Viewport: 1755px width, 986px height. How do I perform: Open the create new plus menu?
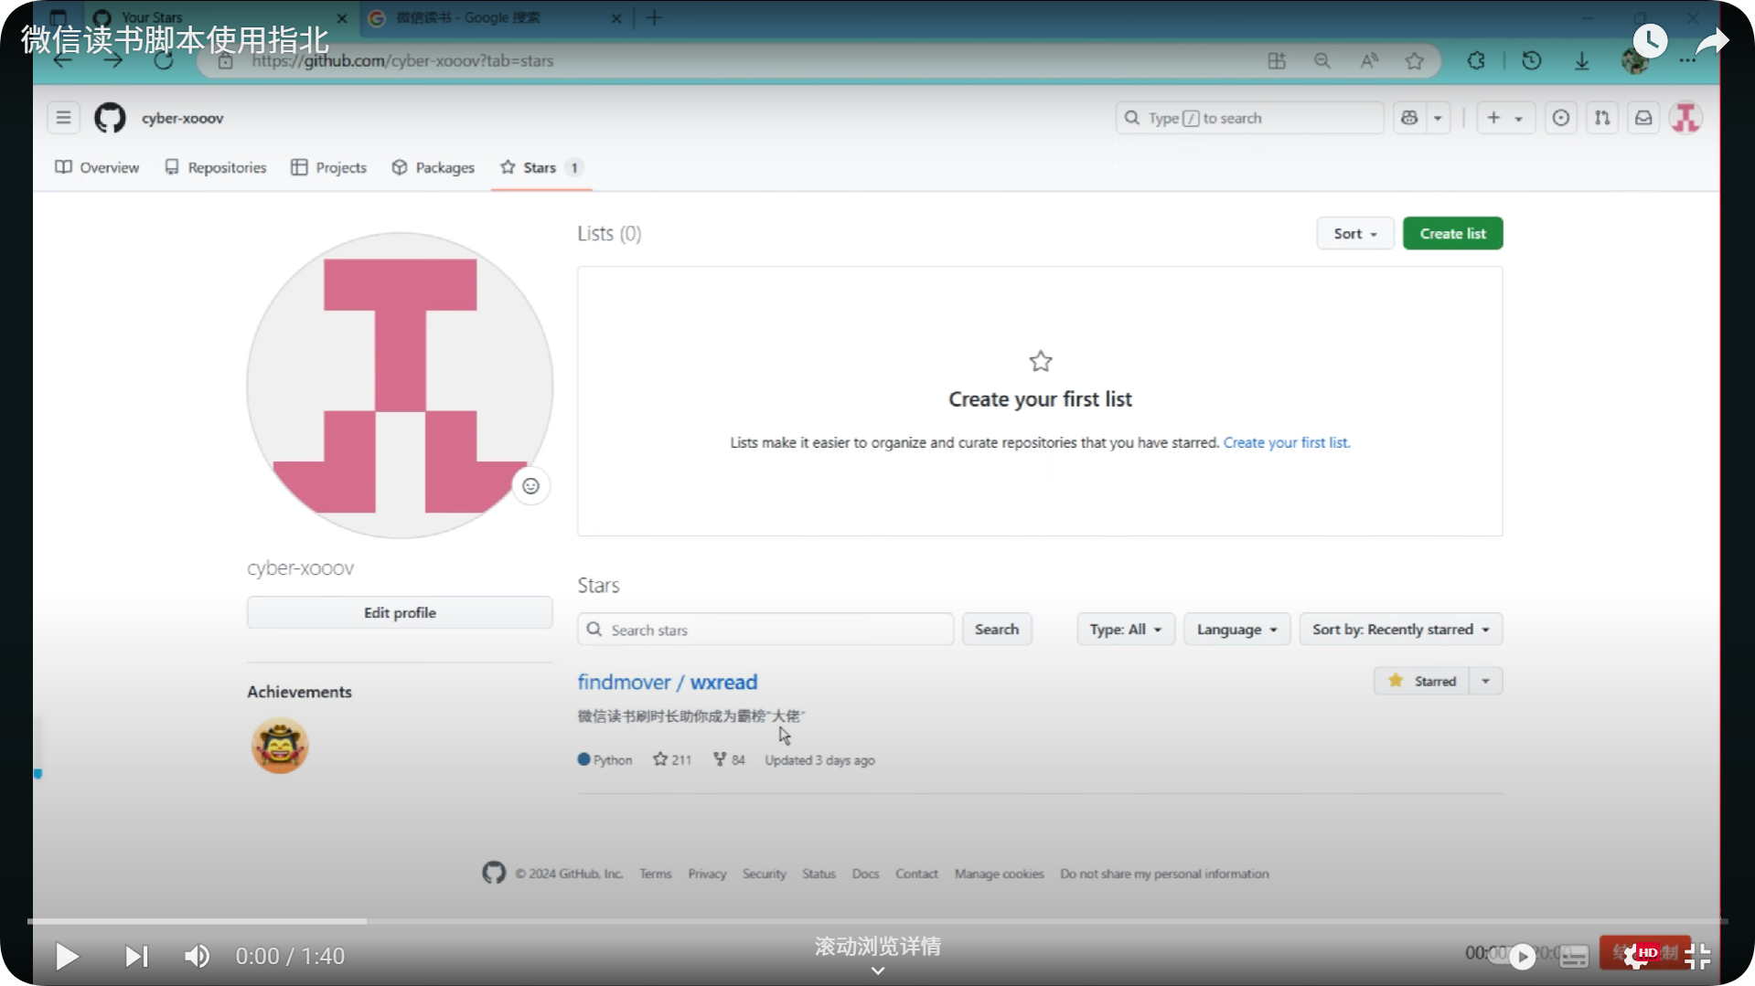click(1504, 118)
